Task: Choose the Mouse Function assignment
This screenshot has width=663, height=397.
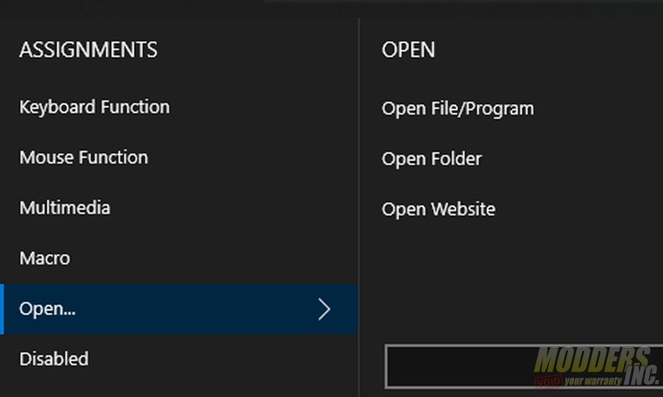Action: pos(84,158)
